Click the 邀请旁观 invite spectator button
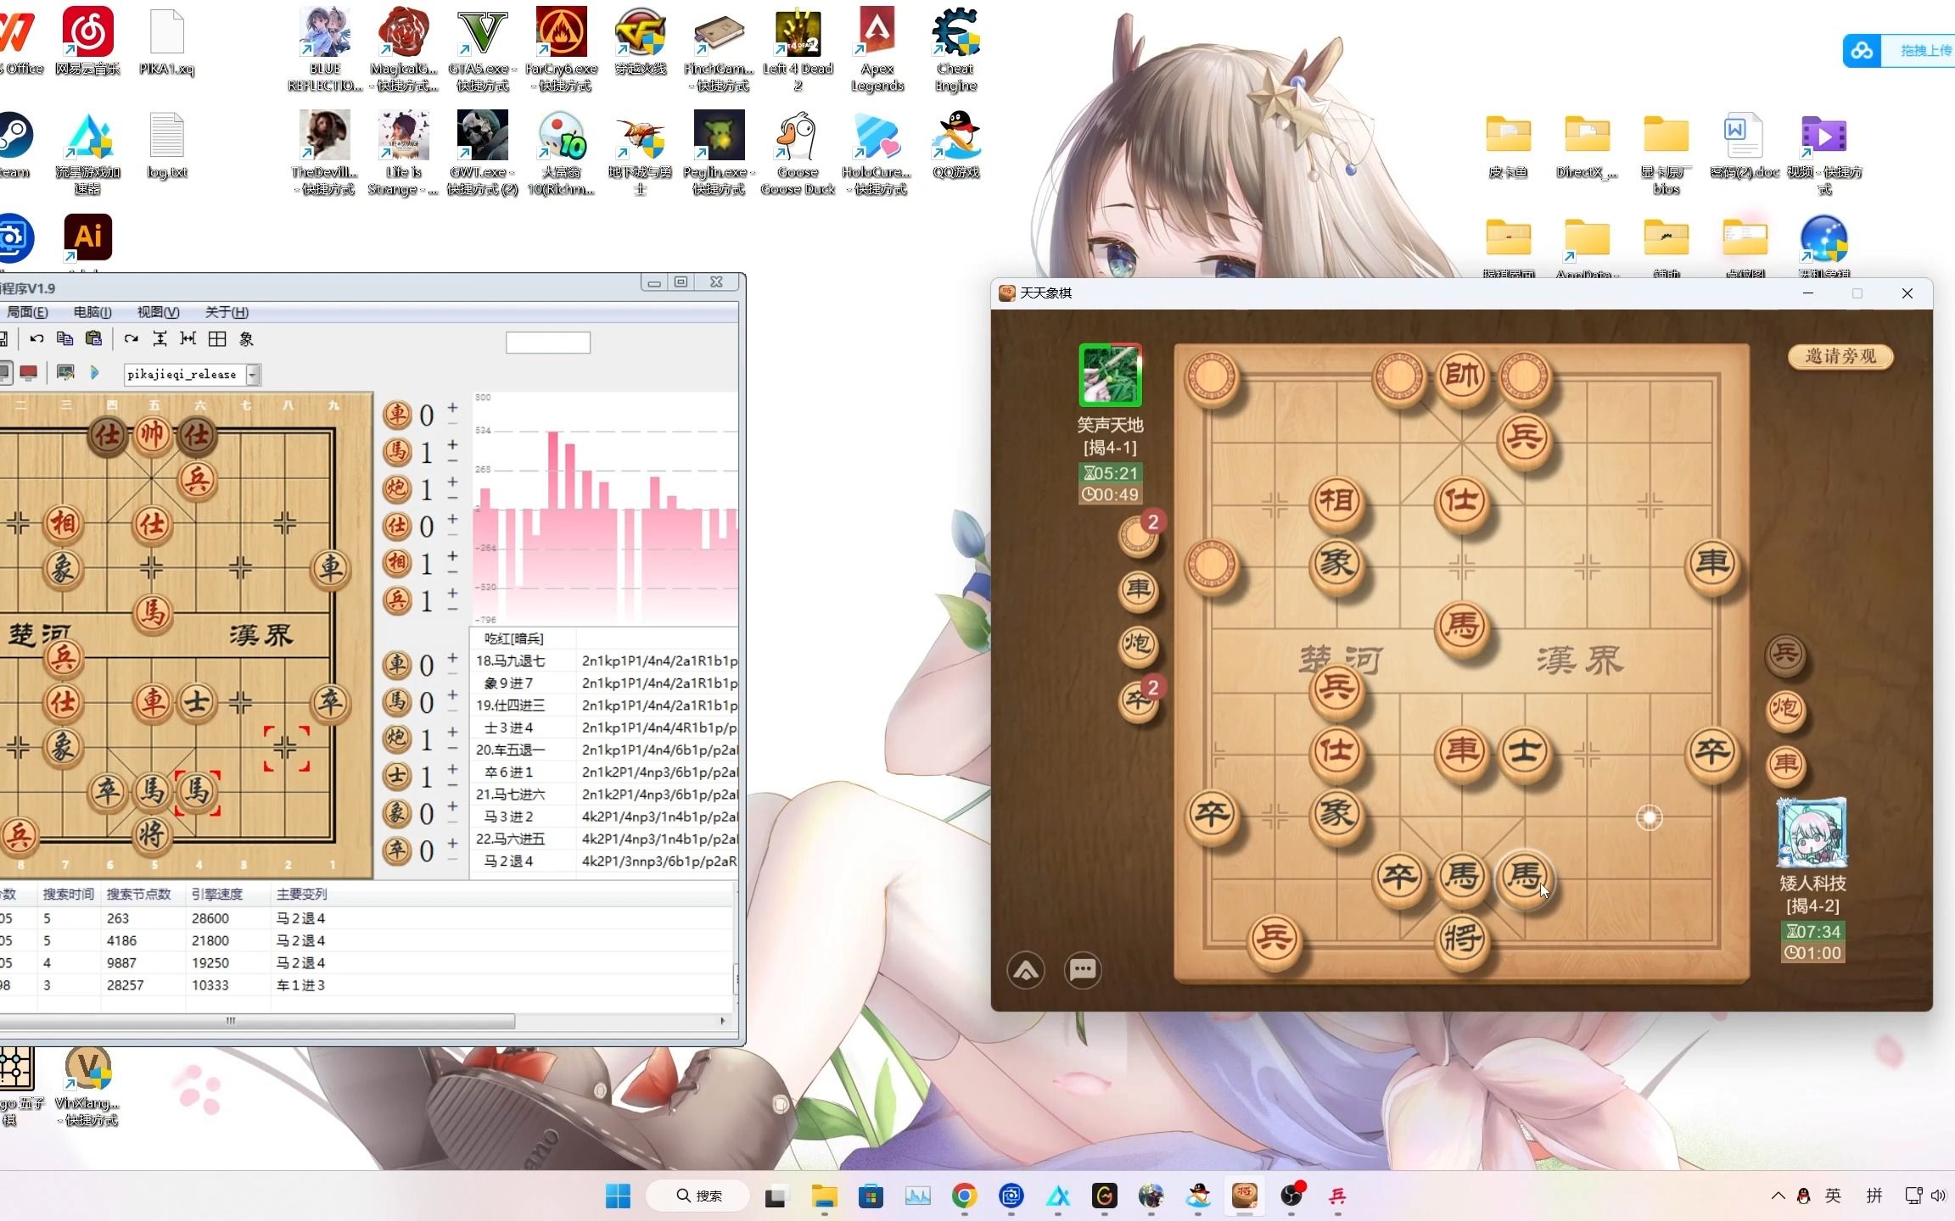The width and height of the screenshot is (1955, 1221). pyautogui.click(x=1841, y=356)
